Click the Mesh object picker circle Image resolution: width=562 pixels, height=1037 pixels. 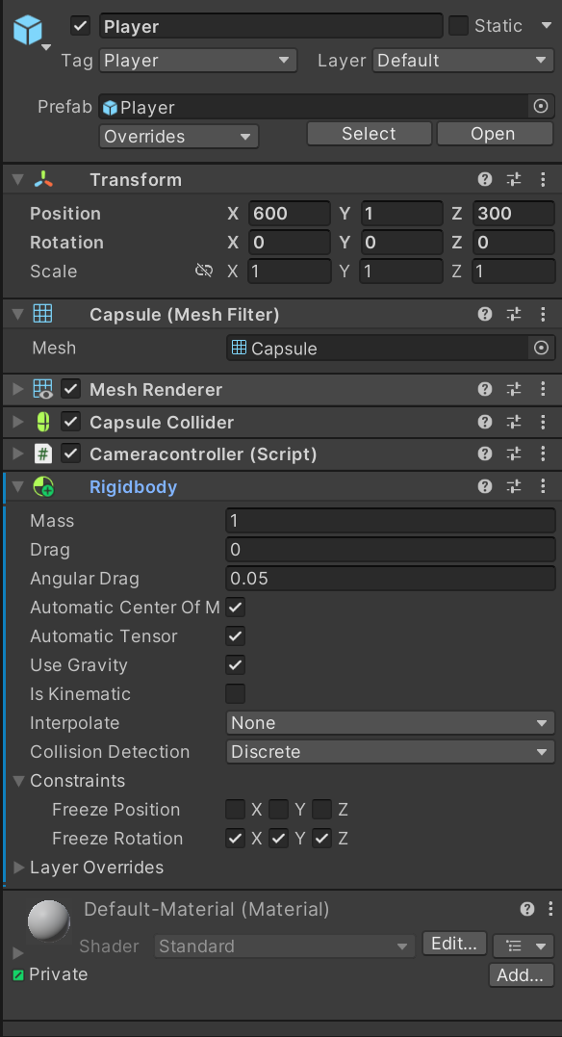(x=541, y=348)
